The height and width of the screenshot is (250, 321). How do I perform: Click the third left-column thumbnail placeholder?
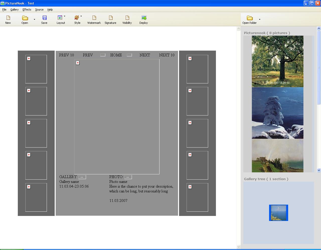coord(36,133)
